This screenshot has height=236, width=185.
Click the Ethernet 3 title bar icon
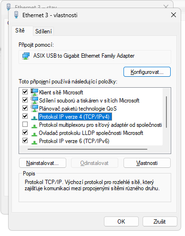pyautogui.click(x=16, y=15)
